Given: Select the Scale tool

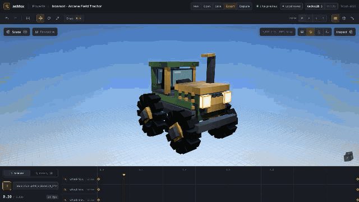Looking at the screenshot, I should 57,18.
